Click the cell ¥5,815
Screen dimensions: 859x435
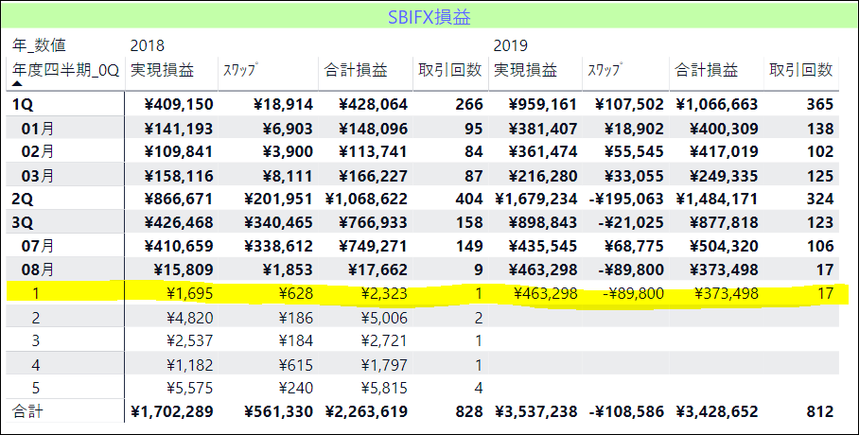click(384, 388)
